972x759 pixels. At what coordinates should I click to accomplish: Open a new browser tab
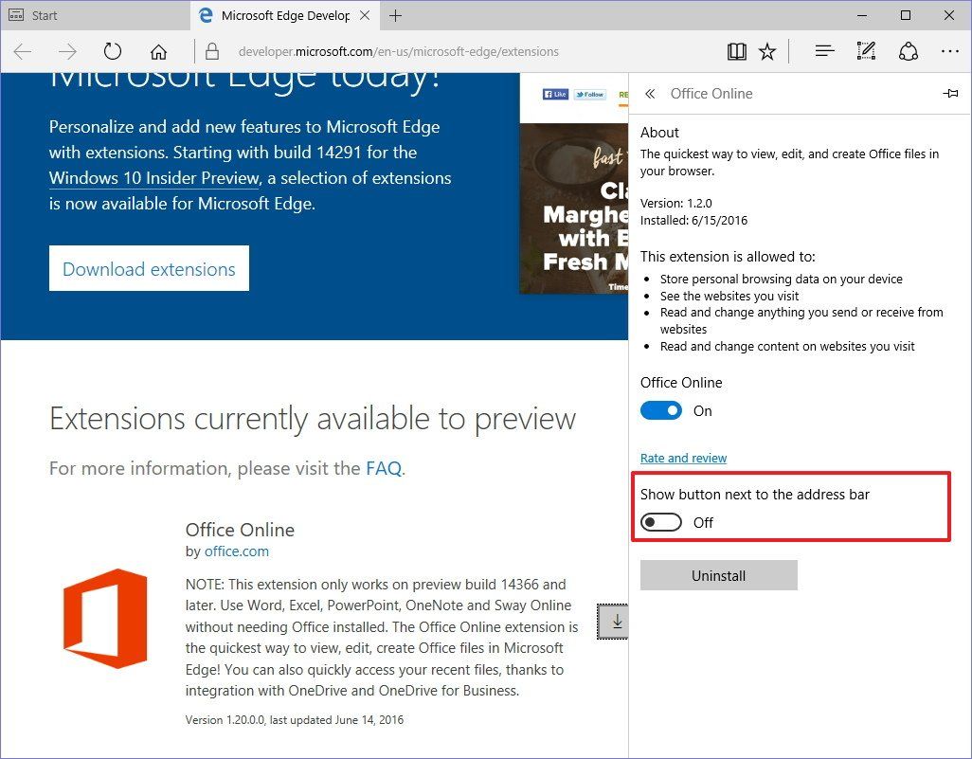point(395,15)
